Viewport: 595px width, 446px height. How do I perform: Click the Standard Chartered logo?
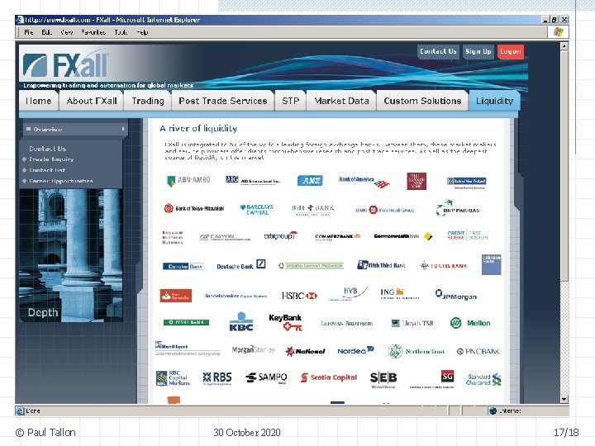point(483,379)
